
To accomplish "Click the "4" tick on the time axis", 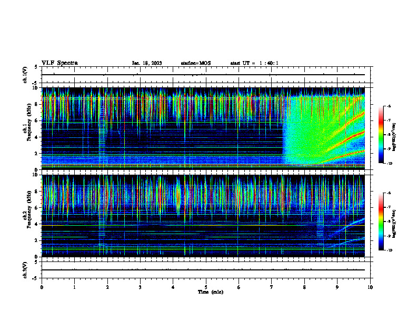I will [x=173, y=287].
